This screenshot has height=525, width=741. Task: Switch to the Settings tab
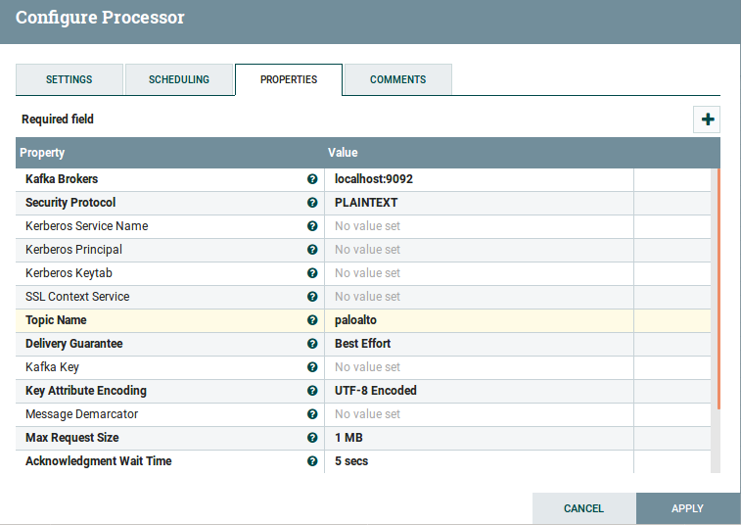tap(69, 79)
